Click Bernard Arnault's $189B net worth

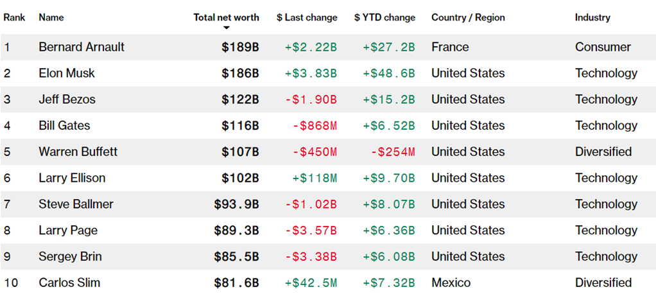click(238, 47)
